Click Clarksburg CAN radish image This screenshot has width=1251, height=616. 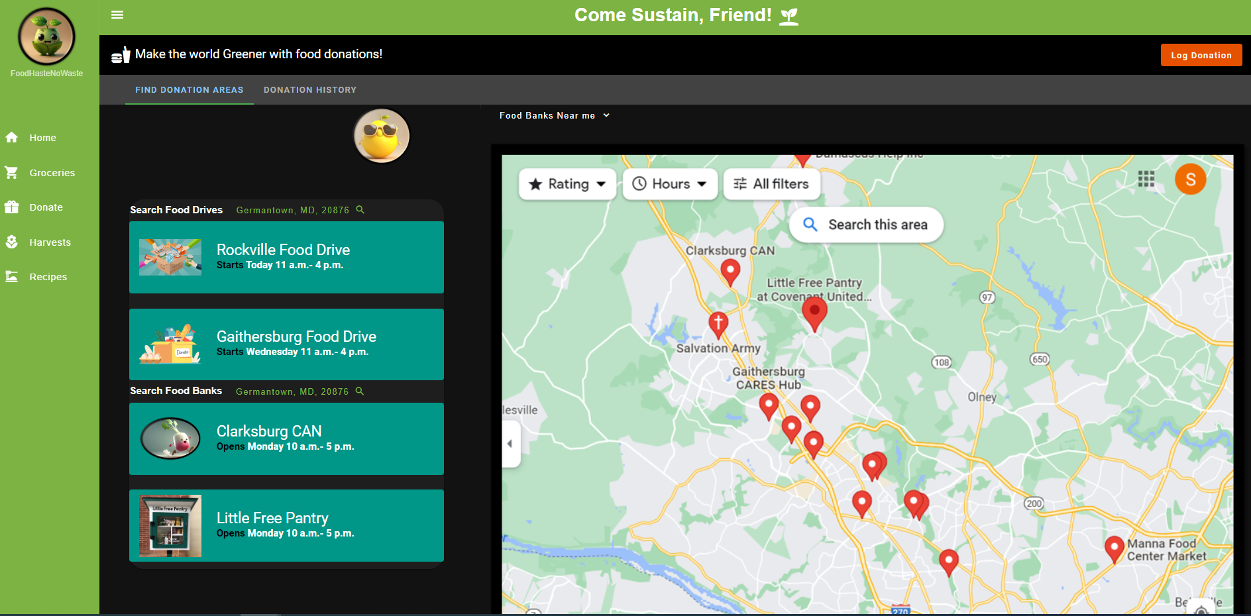pyautogui.click(x=170, y=438)
